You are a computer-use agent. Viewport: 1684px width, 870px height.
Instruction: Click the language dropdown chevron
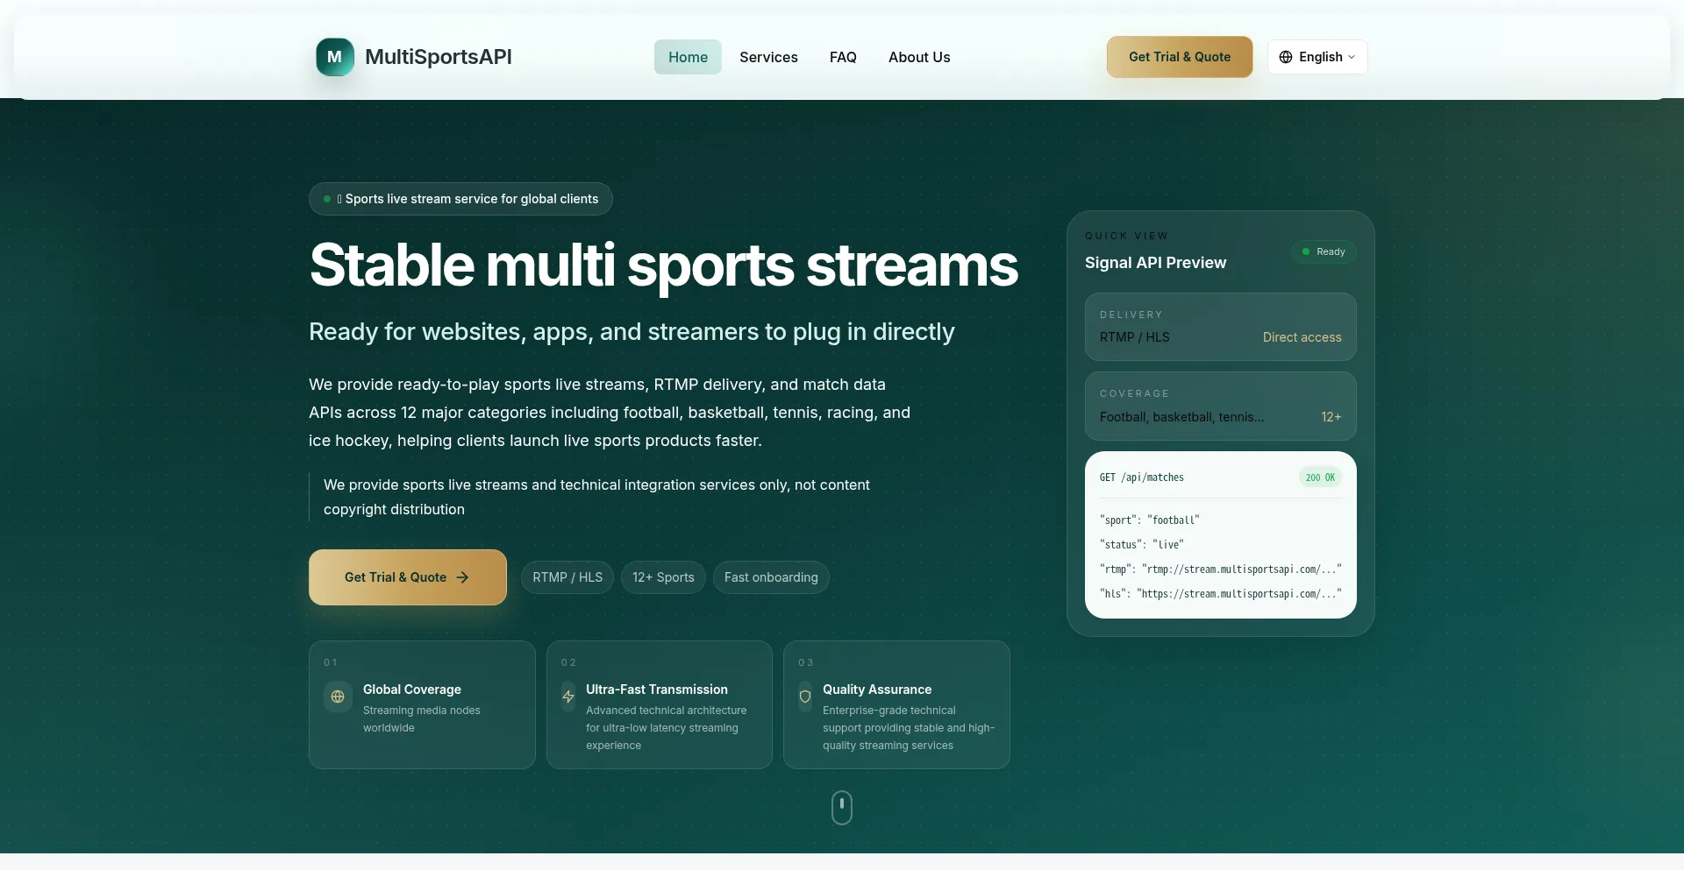(1352, 57)
